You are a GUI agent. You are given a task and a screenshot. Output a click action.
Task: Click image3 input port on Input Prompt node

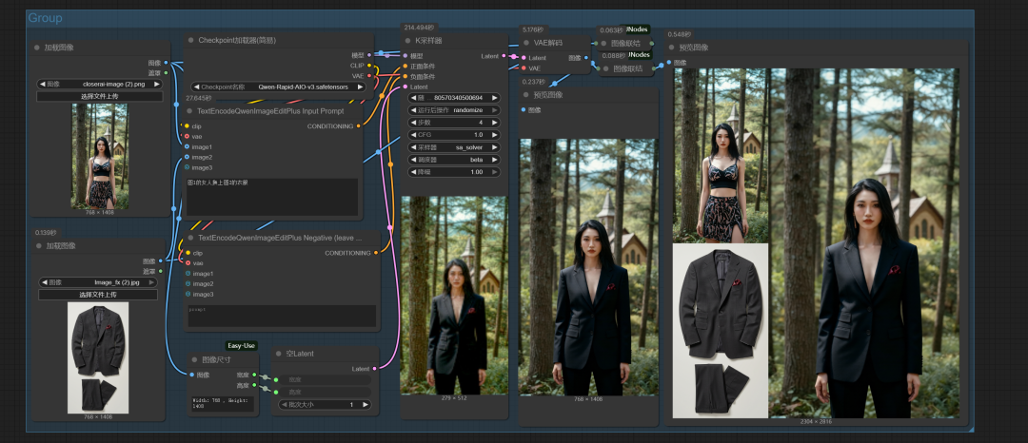coord(187,167)
